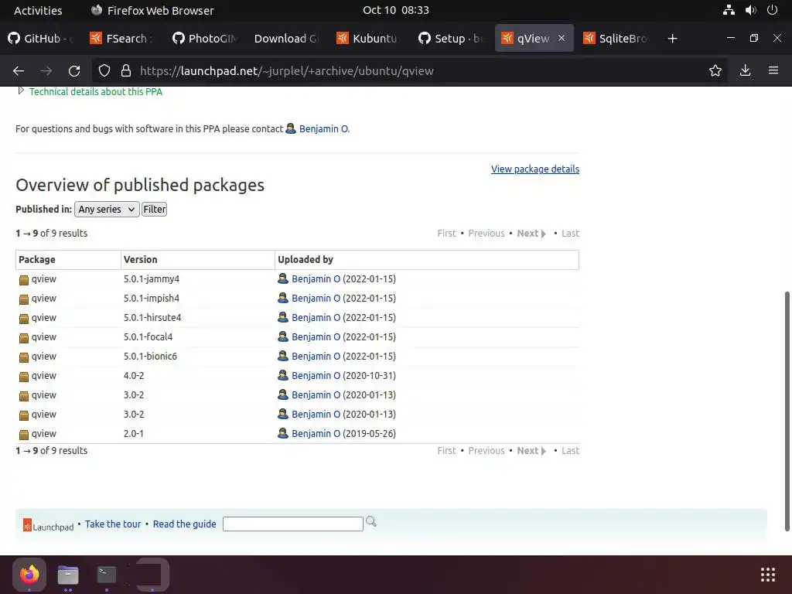Reload the page with the refresh icon

pyautogui.click(x=74, y=71)
